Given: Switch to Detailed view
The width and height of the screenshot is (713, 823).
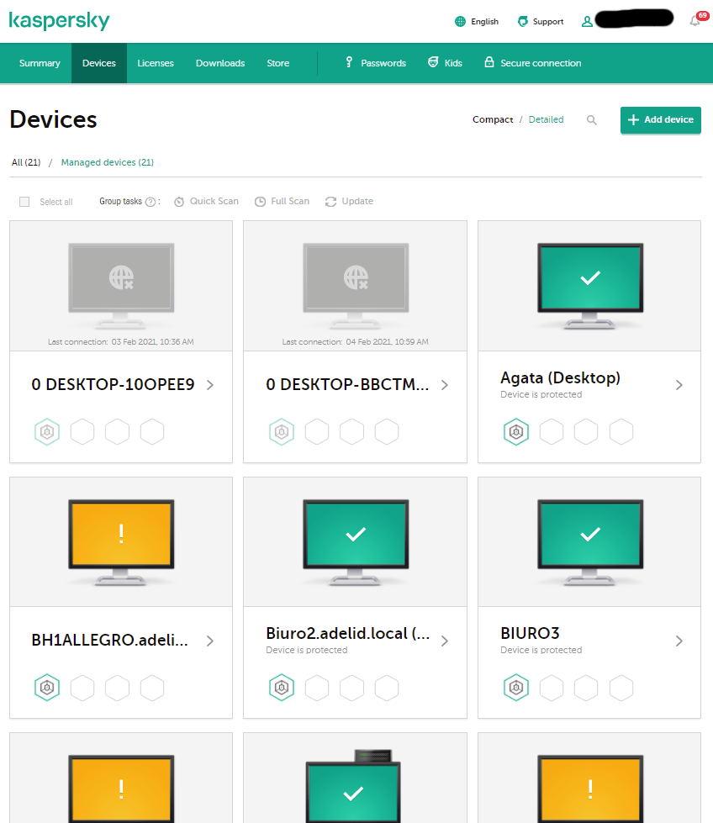Looking at the screenshot, I should coord(546,119).
